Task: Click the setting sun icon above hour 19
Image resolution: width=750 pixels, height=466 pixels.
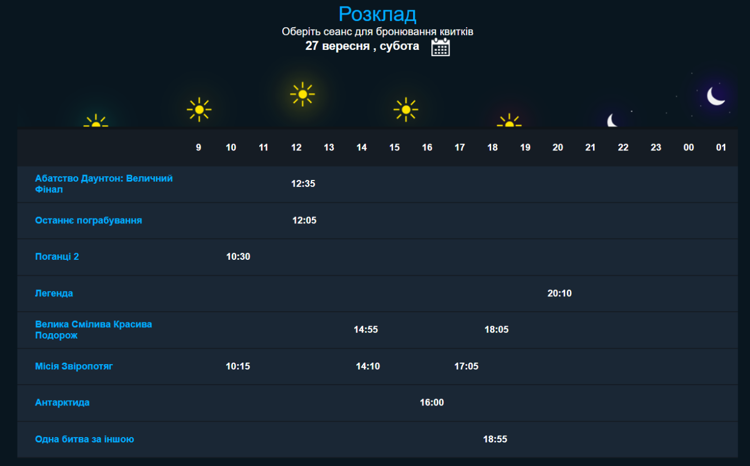Action: pos(509,121)
